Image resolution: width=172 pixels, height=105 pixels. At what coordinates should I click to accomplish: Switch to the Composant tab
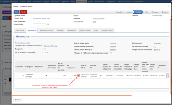[x=20, y=30]
